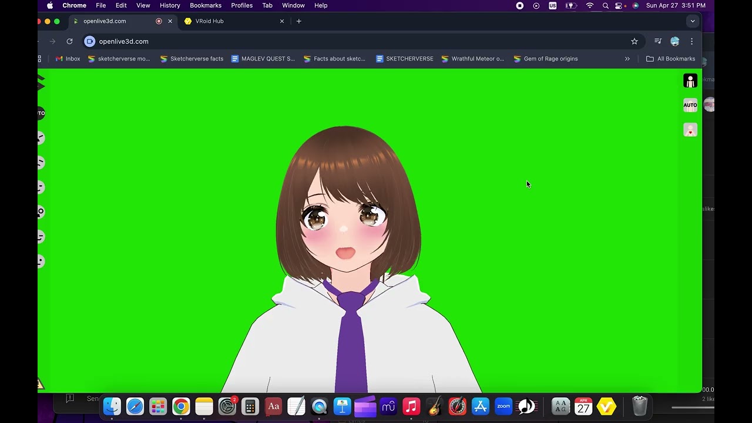Click the date and time in menu bar
The height and width of the screenshot is (423, 752).
click(x=676, y=5)
